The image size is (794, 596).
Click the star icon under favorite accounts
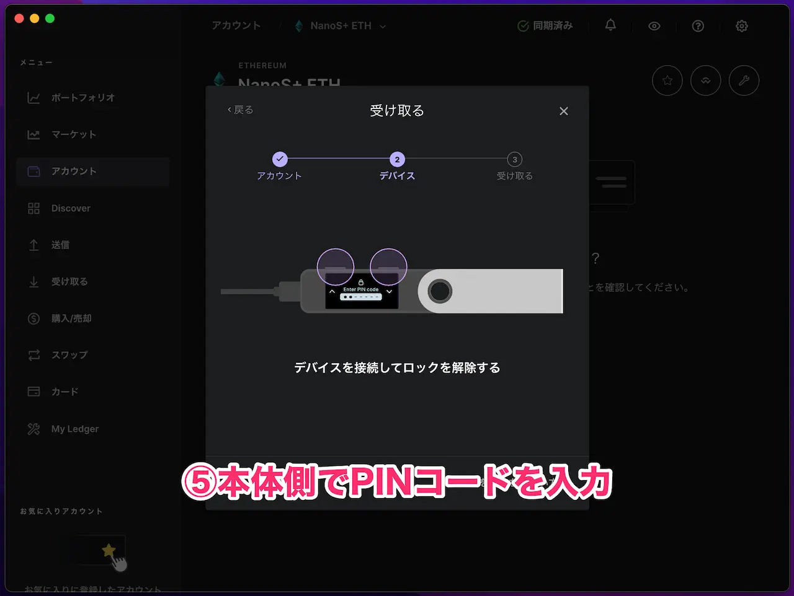109,550
